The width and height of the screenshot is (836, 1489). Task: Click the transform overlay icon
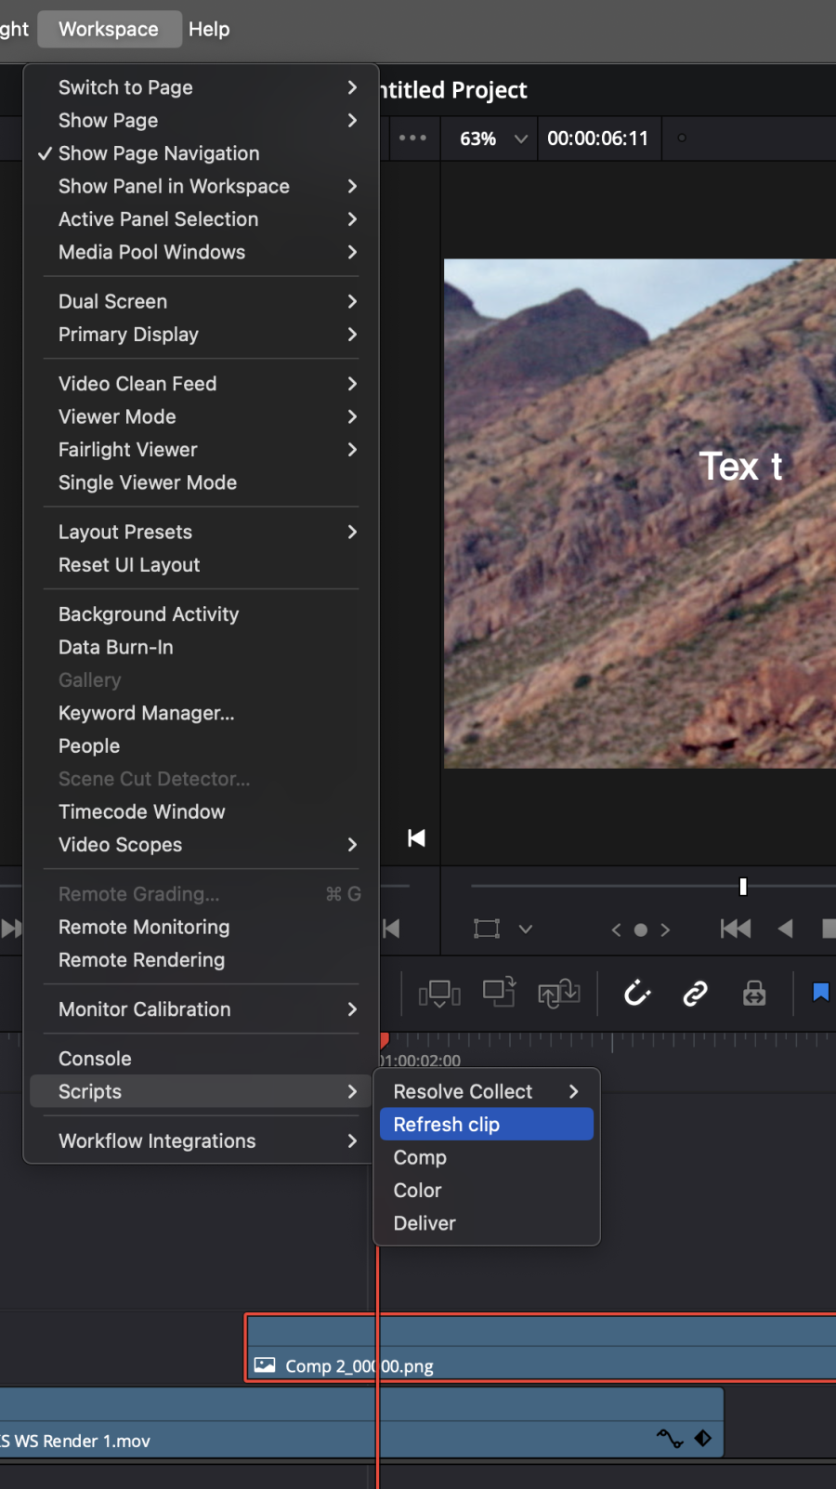tap(487, 929)
